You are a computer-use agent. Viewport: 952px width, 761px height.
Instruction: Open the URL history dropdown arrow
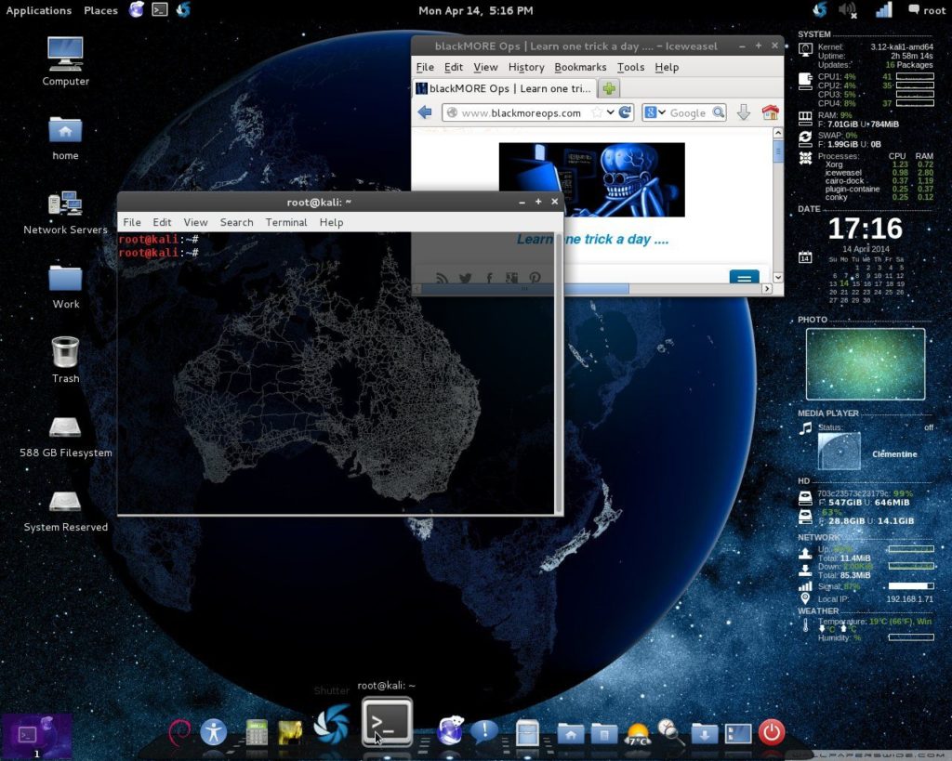(611, 112)
